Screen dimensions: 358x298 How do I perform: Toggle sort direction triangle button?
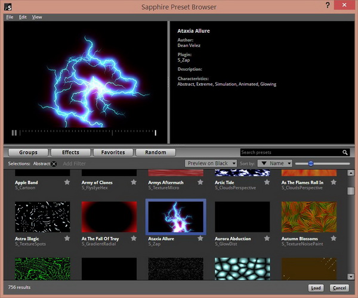coord(265,163)
